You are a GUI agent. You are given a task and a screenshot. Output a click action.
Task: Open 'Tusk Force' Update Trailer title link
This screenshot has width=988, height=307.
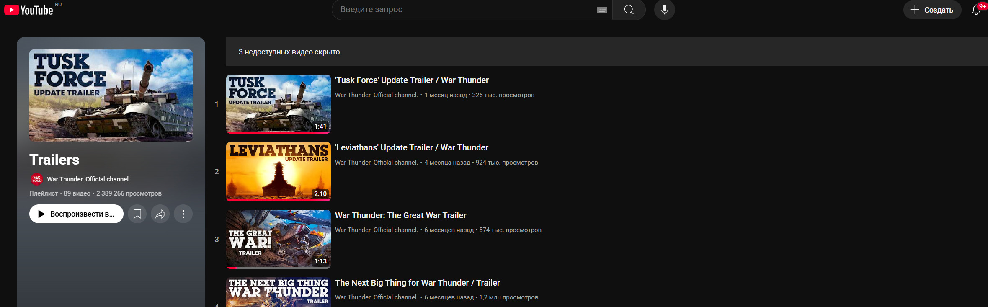[x=412, y=80]
